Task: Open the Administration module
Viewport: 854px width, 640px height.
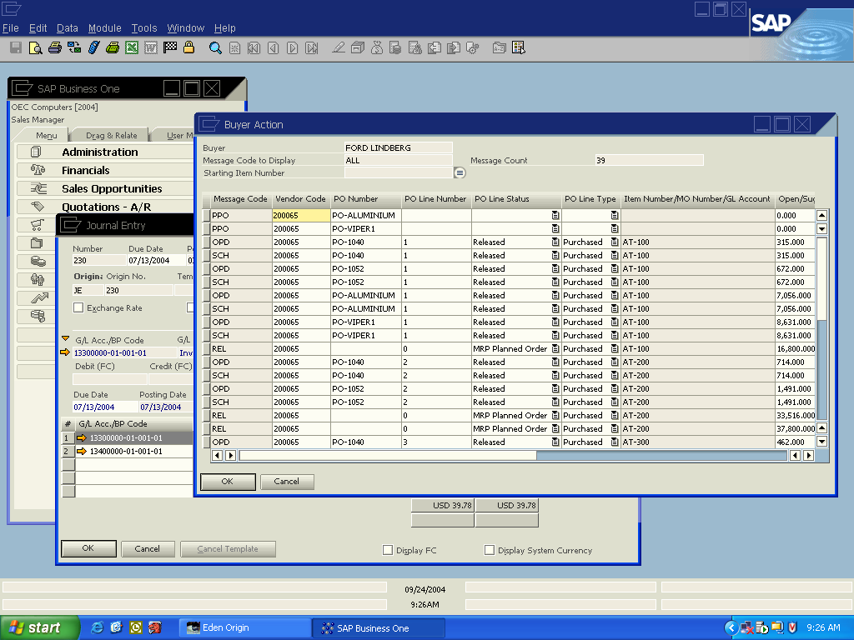Action: coord(100,152)
